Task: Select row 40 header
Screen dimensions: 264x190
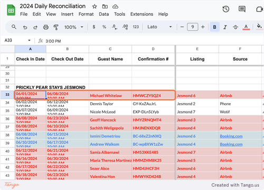Action: tap(7, 151)
